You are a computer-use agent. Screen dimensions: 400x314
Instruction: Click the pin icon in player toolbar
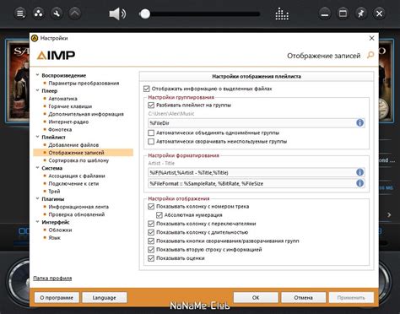point(361,14)
